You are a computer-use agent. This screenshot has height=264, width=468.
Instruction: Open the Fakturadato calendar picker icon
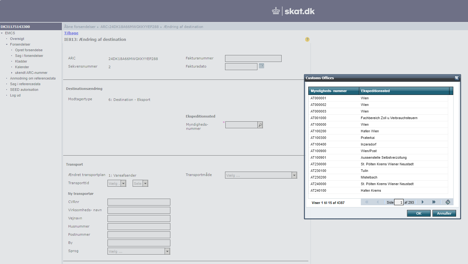tap(262, 66)
